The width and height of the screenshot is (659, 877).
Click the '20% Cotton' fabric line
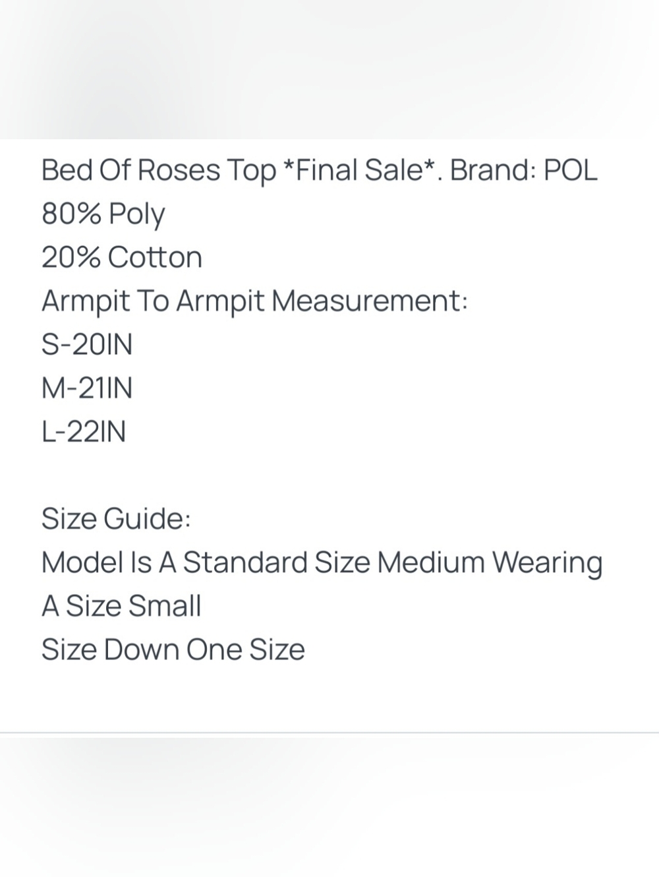(x=122, y=257)
